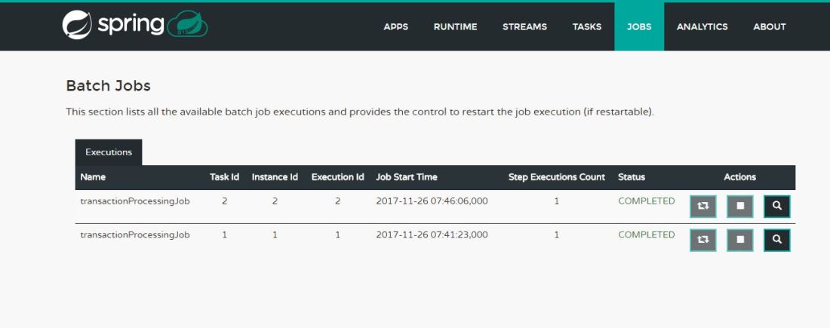Stop job execution 1 using the stop icon

tap(739, 240)
